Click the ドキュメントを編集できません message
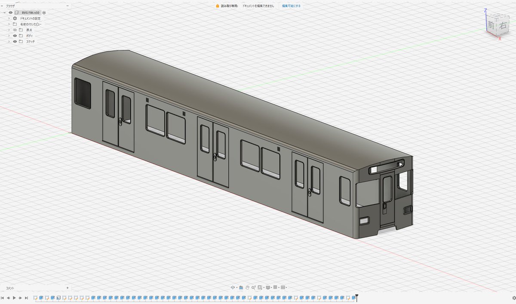Viewport: 516px width, 304px height. pyautogui.click(x=258, y=6)
